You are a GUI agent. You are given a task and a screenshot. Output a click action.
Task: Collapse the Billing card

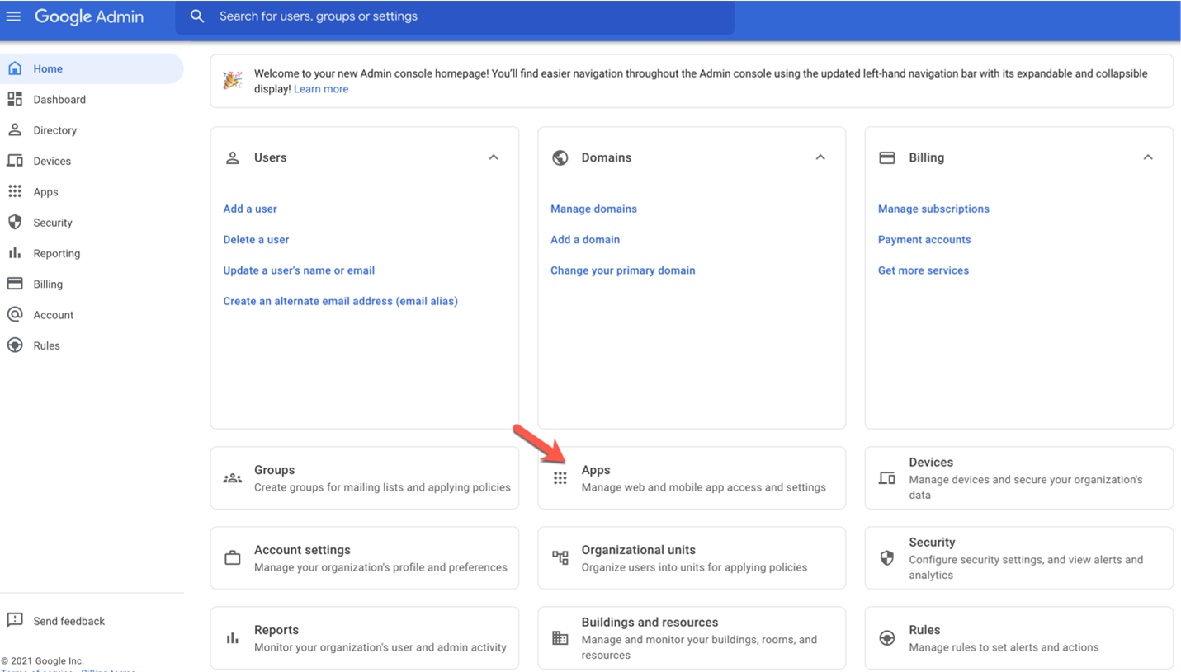(x=1148, y=157)
